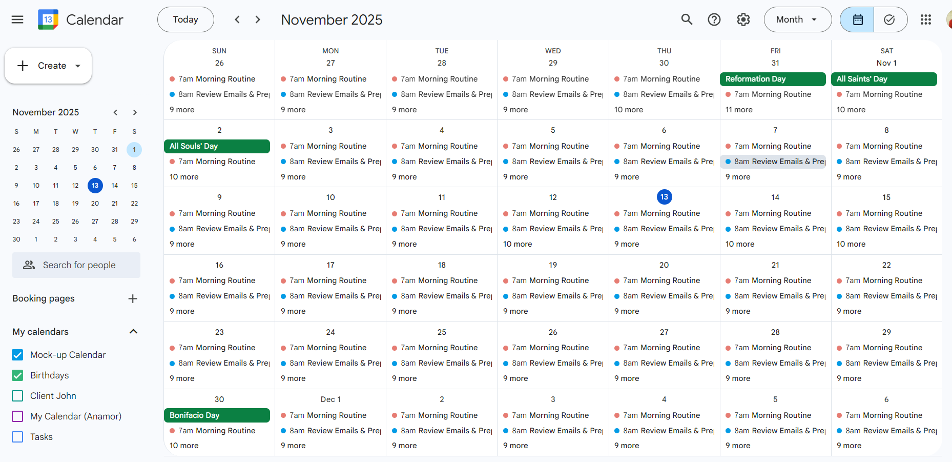This screenshot has height=462, width=952.
Task: Click the Today button
Action: coord(185,19)
